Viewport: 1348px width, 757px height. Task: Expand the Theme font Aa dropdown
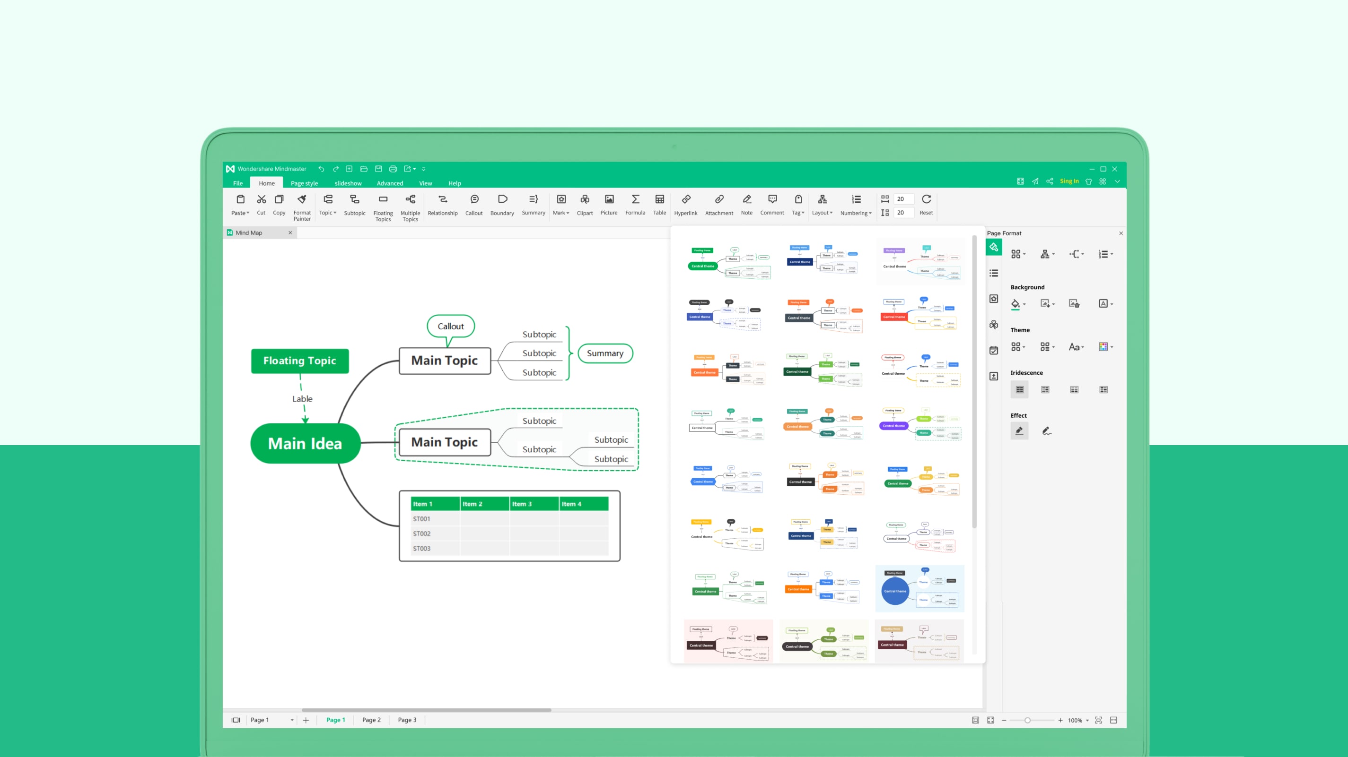1077,347
